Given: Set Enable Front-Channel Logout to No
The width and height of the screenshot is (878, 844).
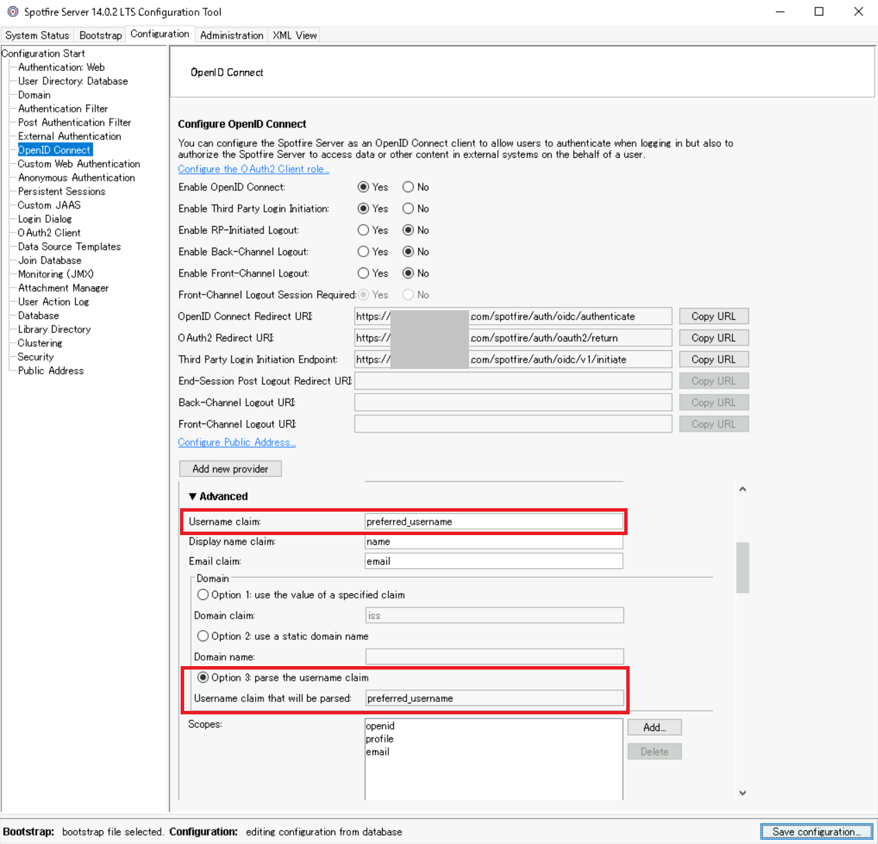Looking at the screenshot, I should click(408, 273).
